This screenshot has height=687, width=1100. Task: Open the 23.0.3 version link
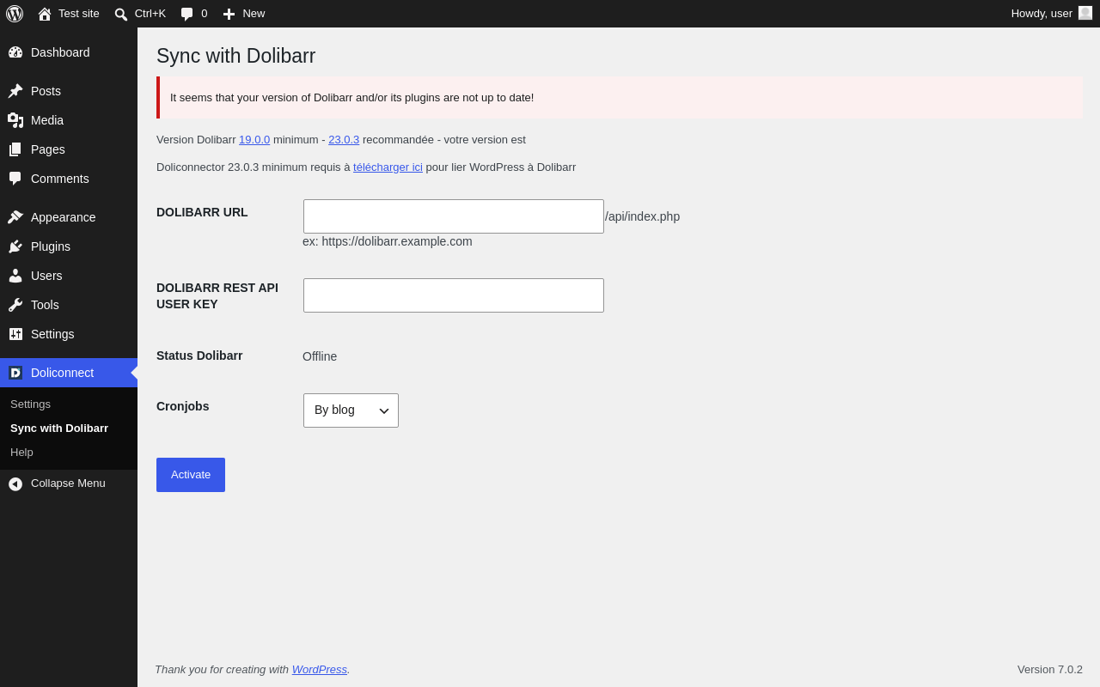[344, 140]
